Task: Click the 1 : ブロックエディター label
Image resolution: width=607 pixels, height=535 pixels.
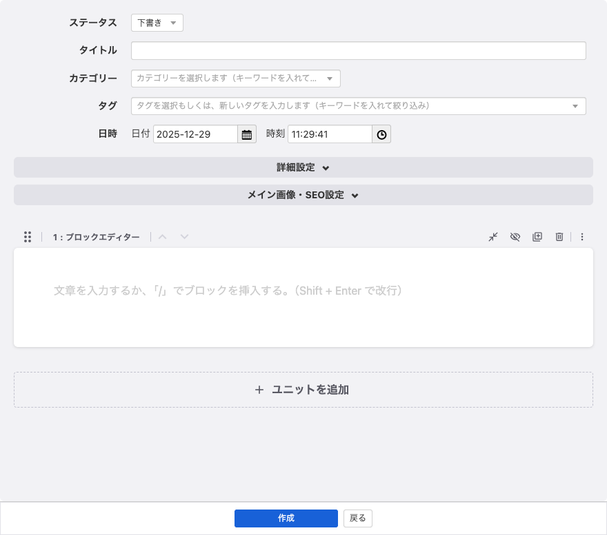Action: (96, 237)
